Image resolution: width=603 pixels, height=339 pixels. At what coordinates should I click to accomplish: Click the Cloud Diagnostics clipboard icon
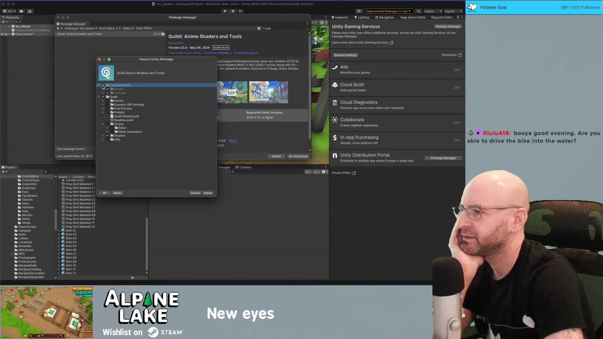pos(335,102)
